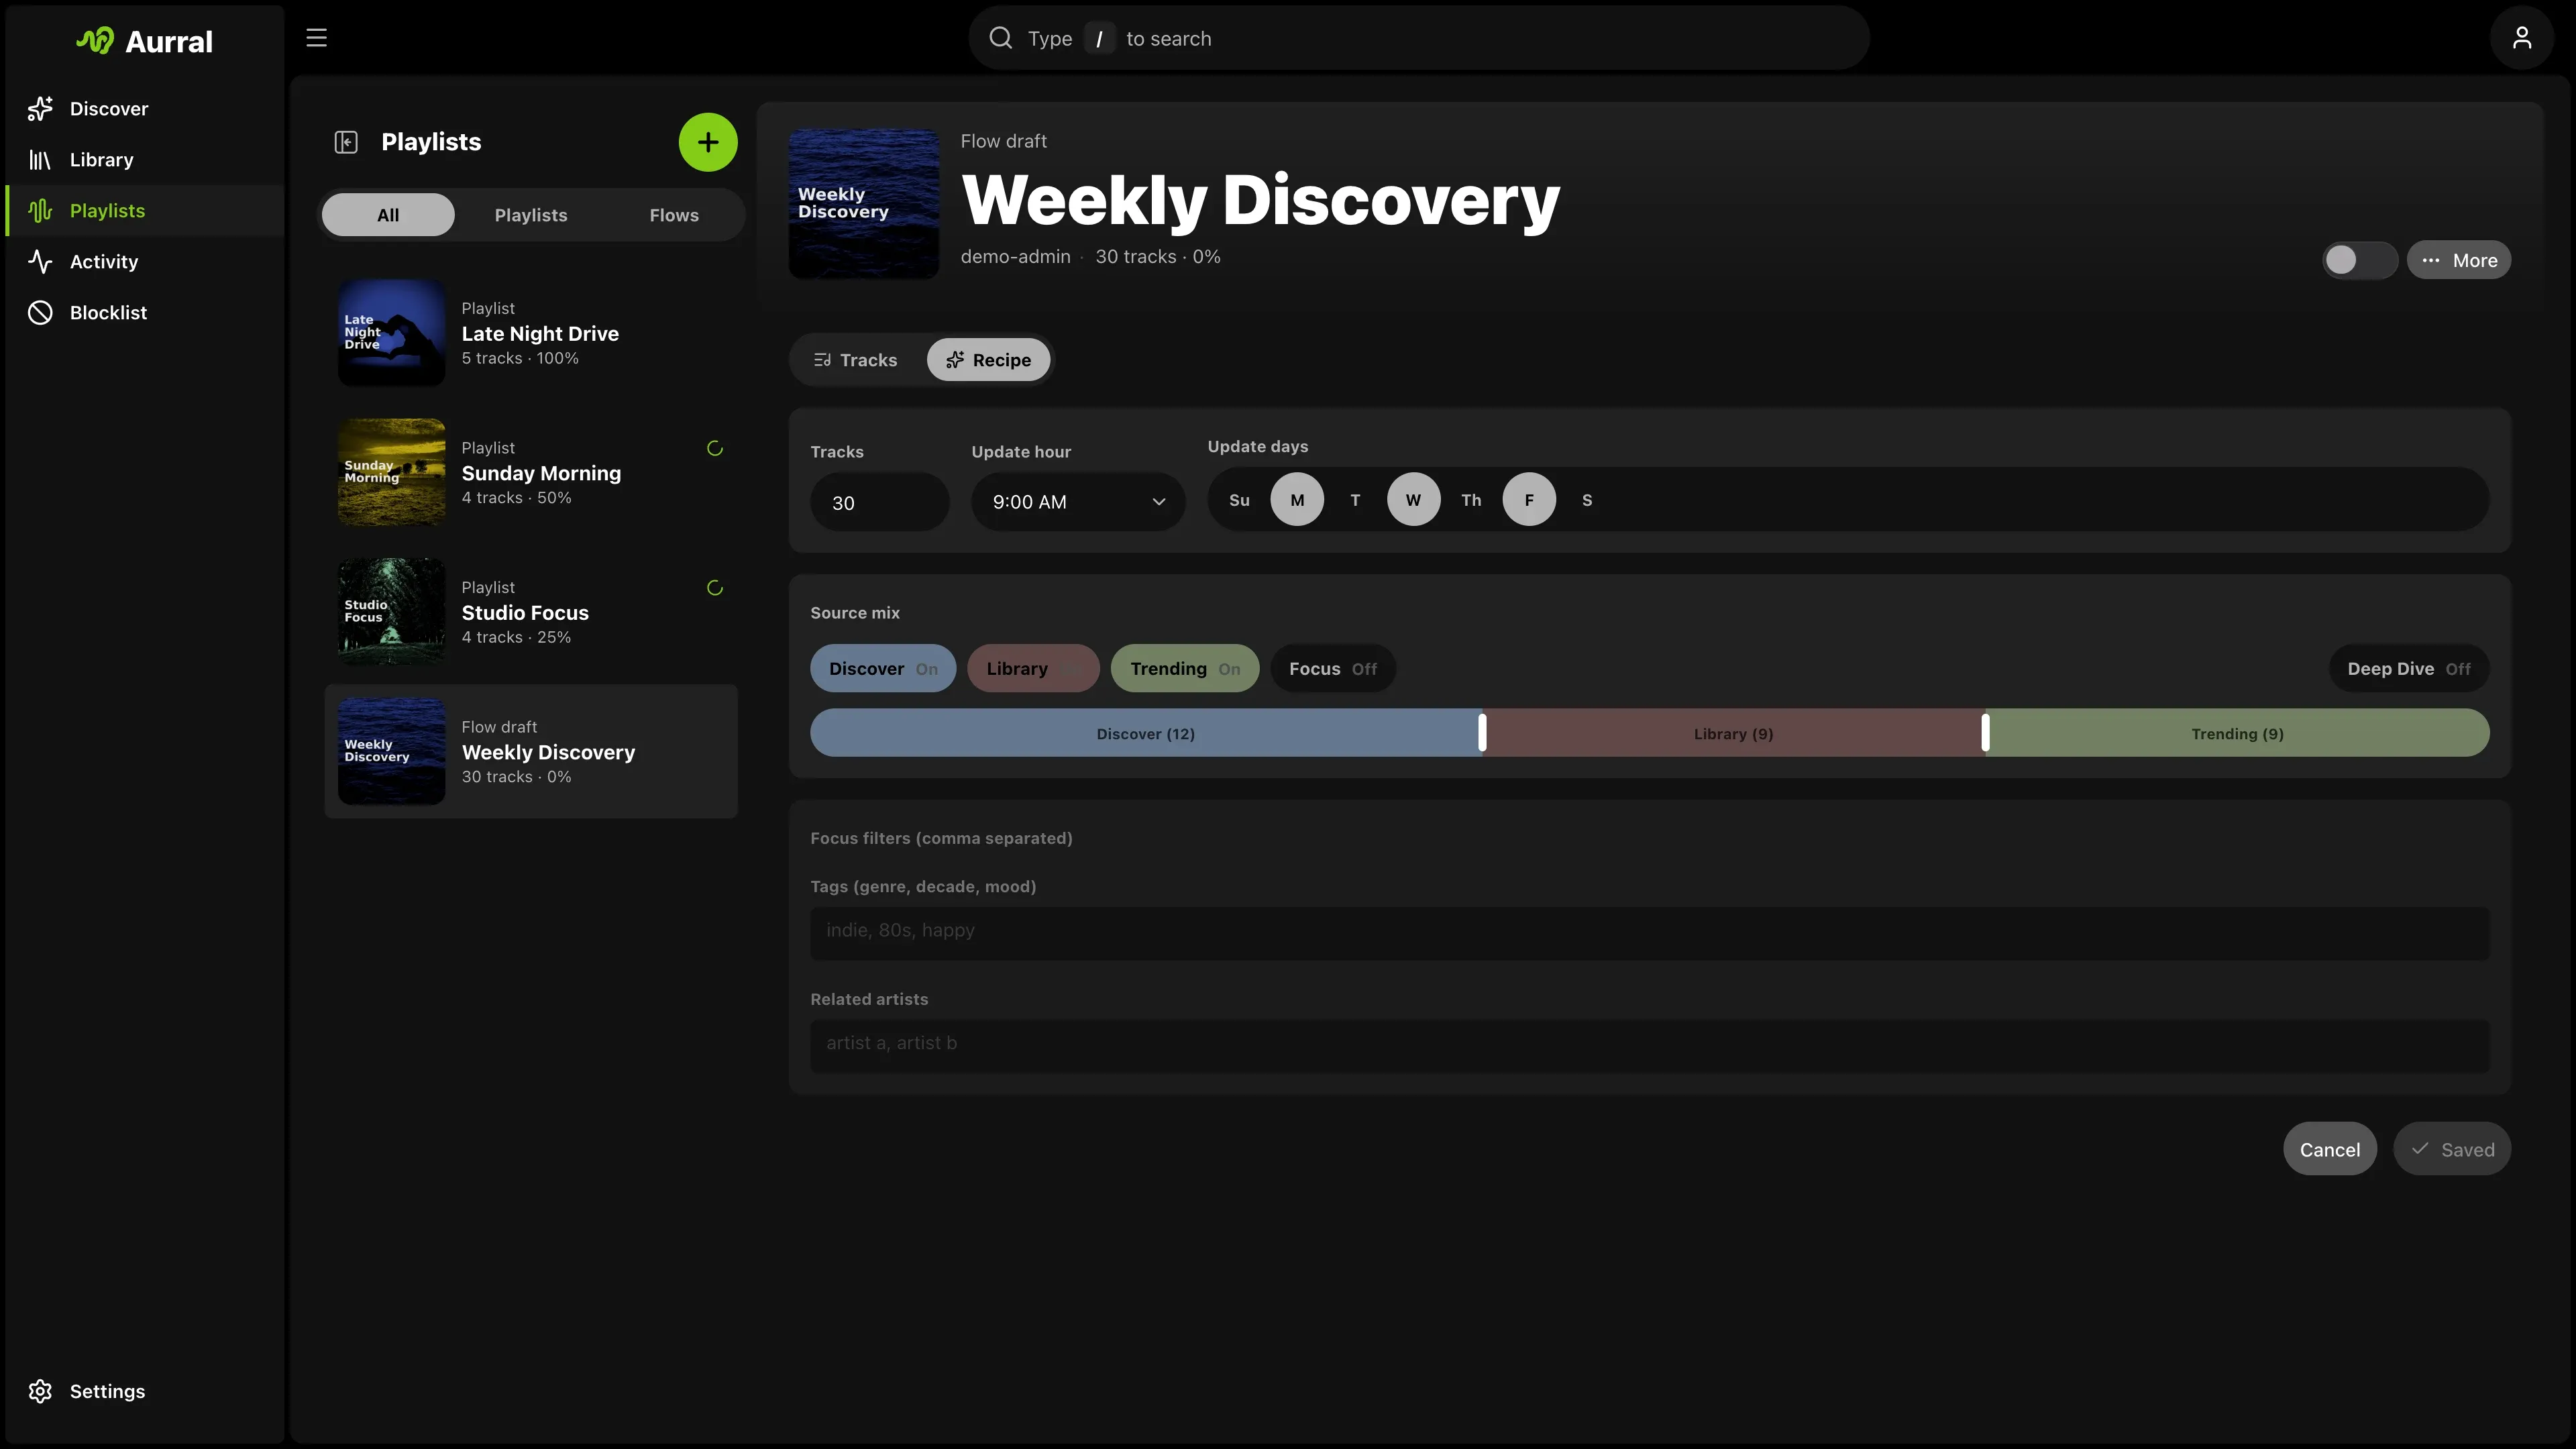Click the Playlists waveform icon in sidebar

(40, 211)
